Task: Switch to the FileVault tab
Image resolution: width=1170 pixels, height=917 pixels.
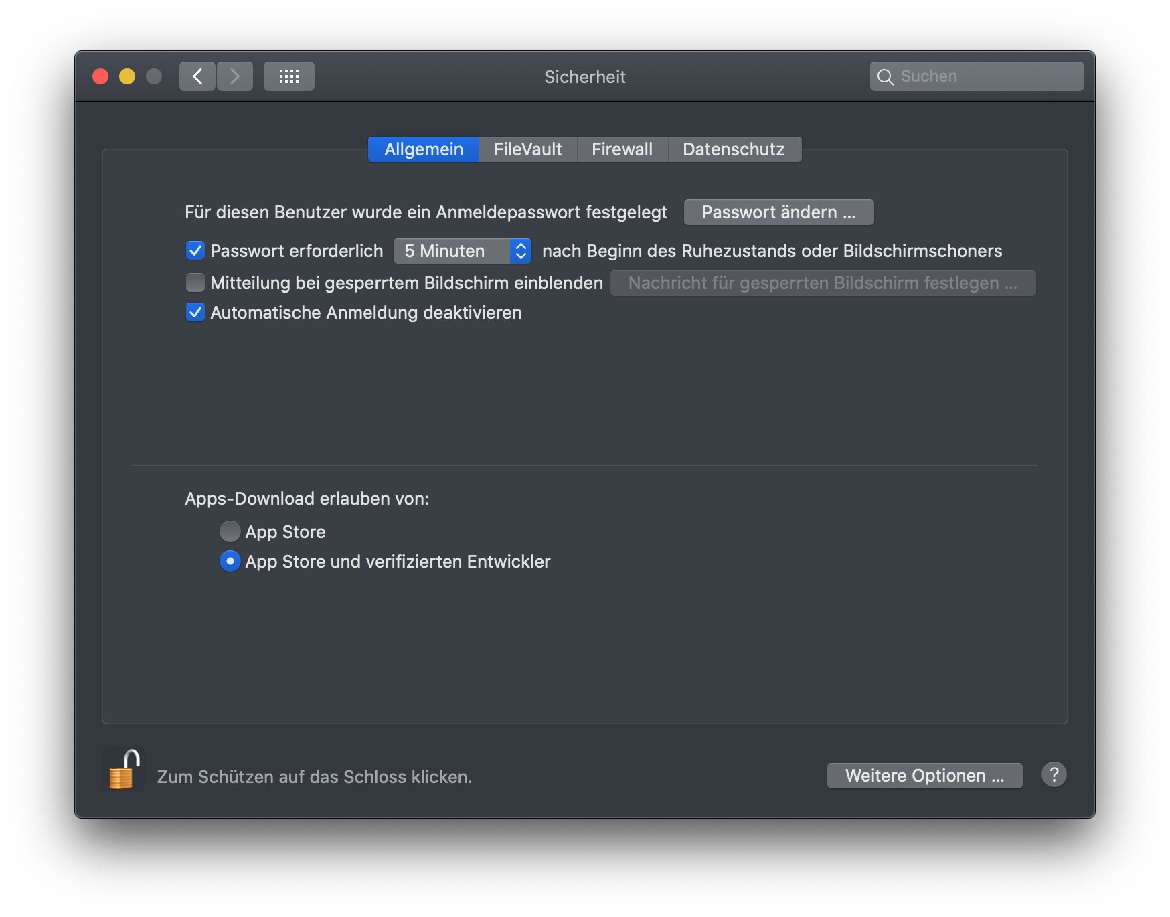Action: 527,149
